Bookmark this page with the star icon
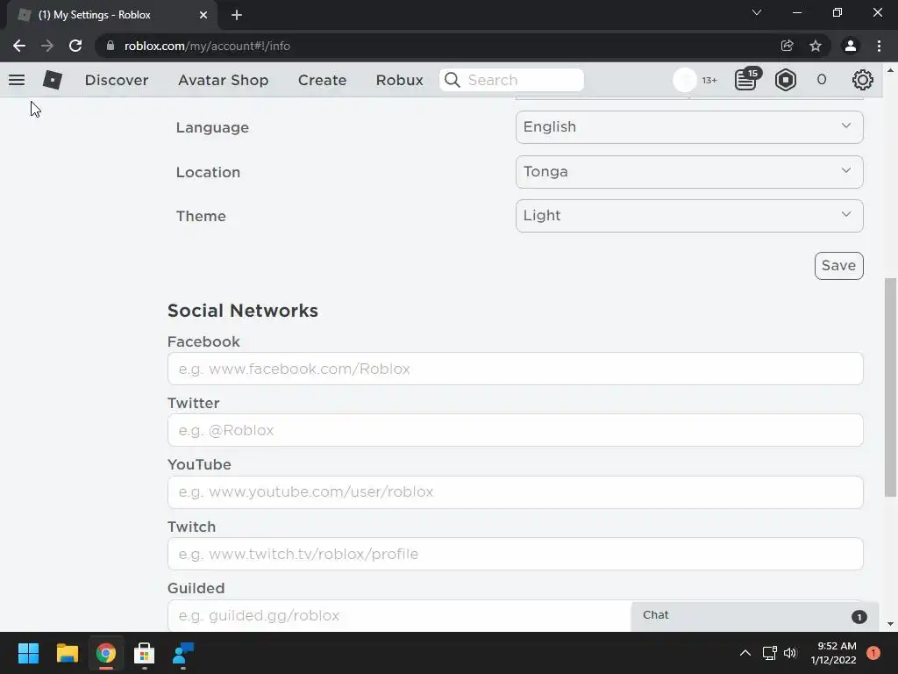This screenshot has height=674, width=898. coord(816,46)
